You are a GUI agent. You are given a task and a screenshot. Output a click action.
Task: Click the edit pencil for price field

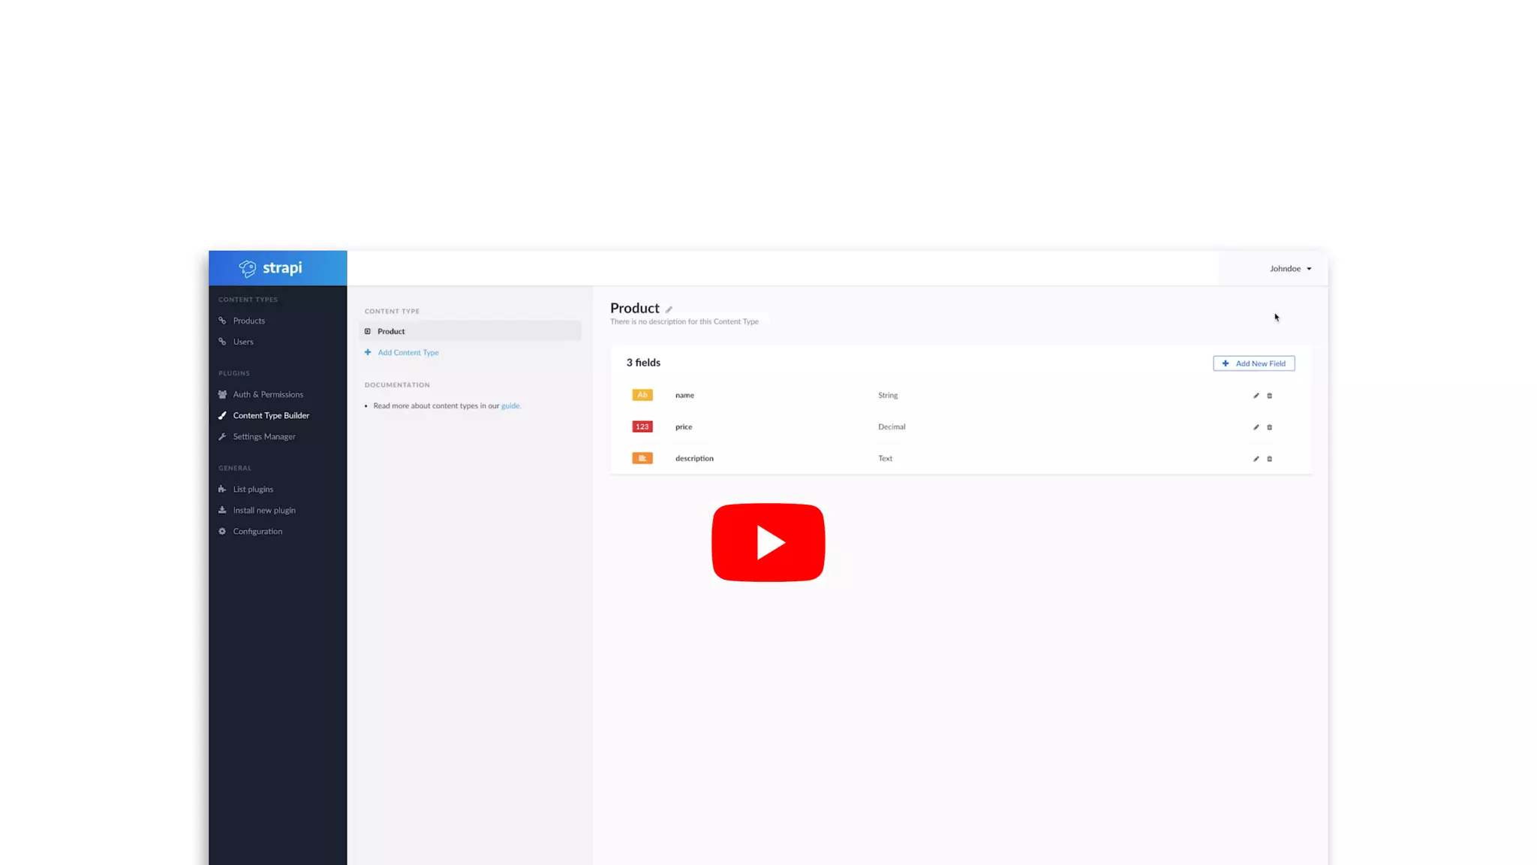[x=1256, y=427]
